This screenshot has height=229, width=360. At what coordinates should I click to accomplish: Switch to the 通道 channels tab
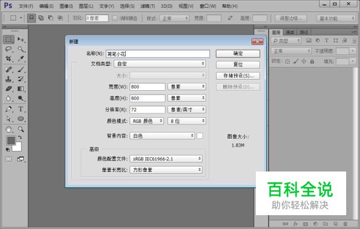coord(290,32)
